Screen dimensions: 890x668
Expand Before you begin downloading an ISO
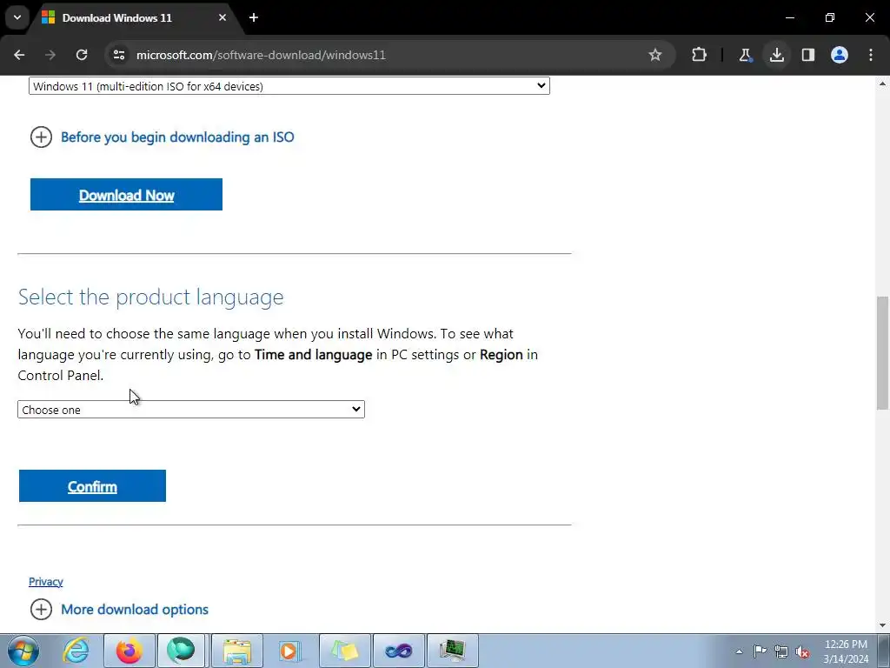[163, 137]
